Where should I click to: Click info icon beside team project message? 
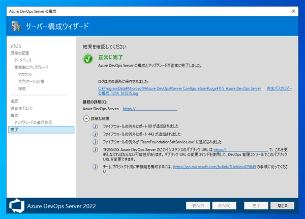(x=95, y=167)
